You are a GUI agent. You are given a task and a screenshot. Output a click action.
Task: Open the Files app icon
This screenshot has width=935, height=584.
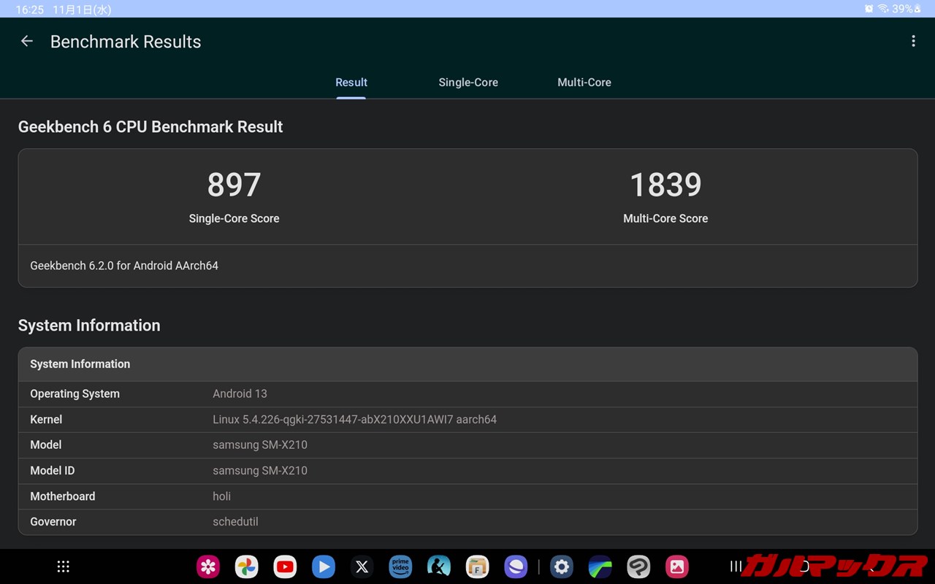(477, 566)
